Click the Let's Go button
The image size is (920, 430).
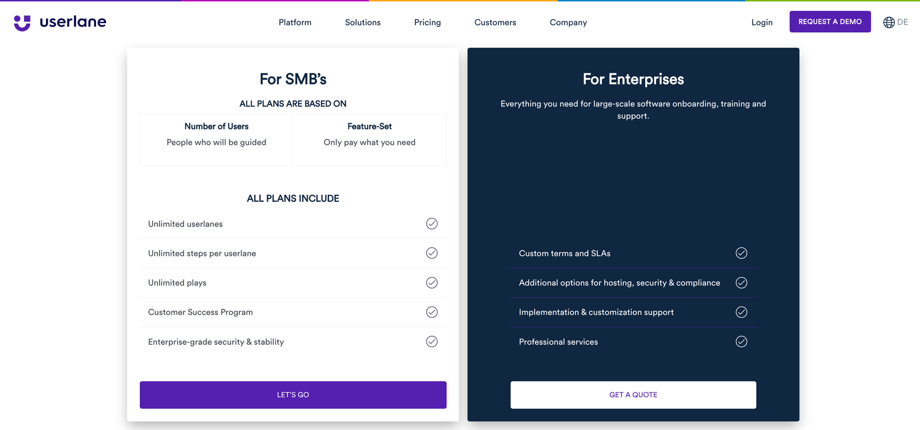pos(293,395)
